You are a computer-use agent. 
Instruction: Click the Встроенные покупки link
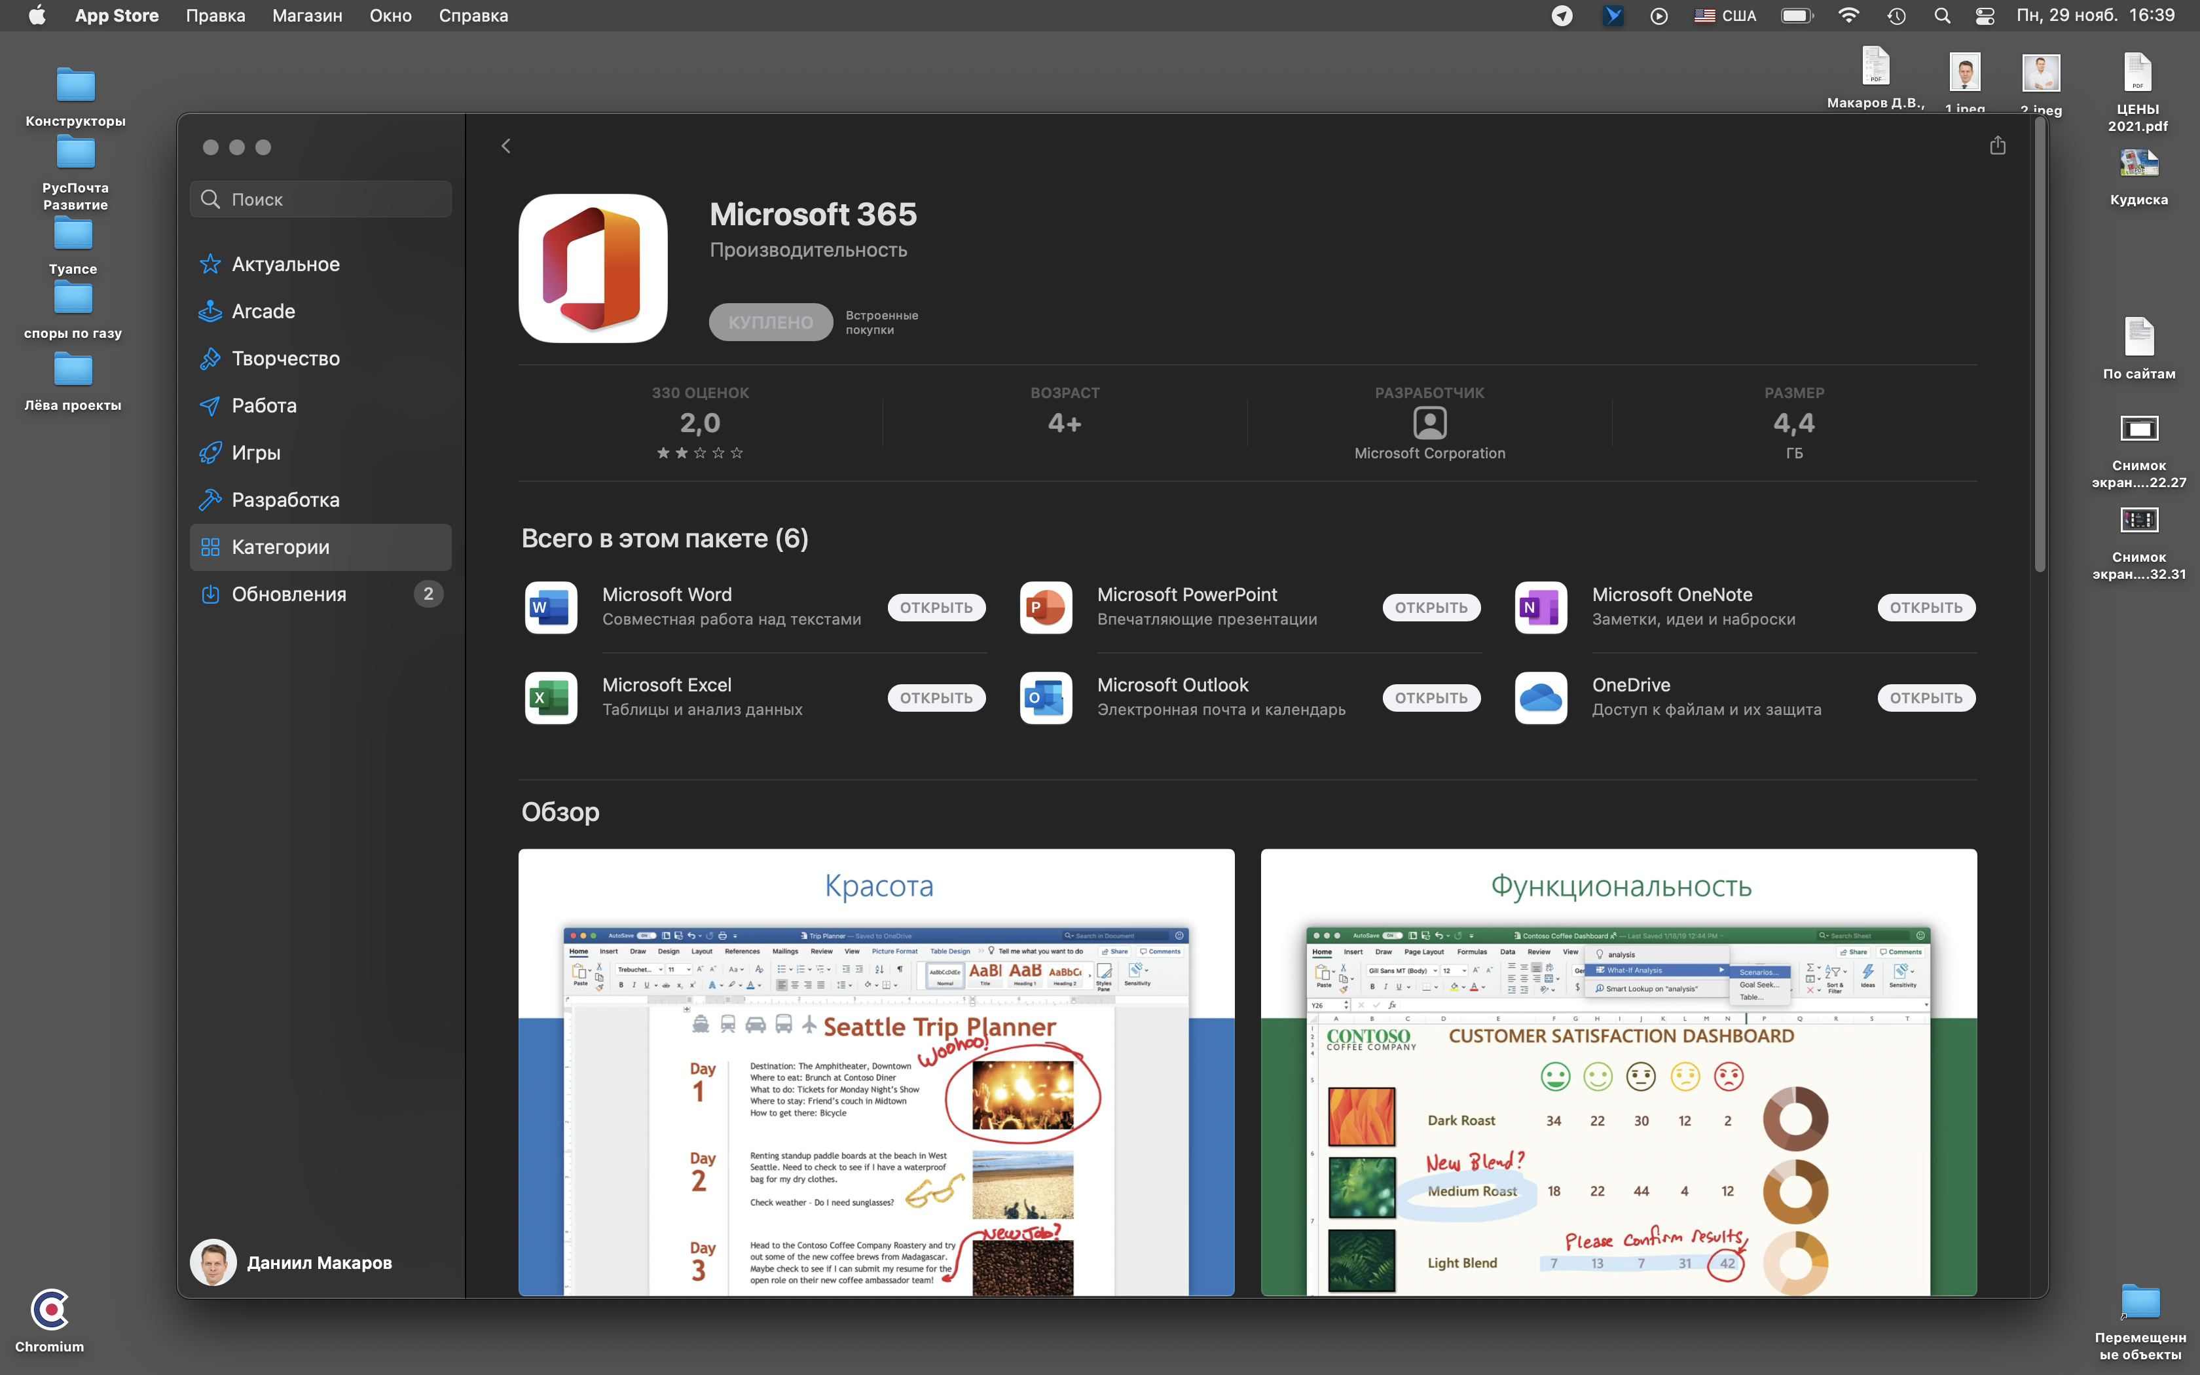click(x=882, y=321)
